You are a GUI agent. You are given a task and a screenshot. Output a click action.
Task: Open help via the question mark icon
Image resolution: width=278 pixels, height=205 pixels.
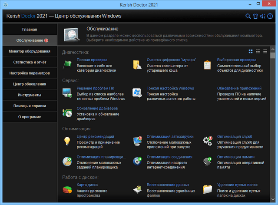pos(270,17)
